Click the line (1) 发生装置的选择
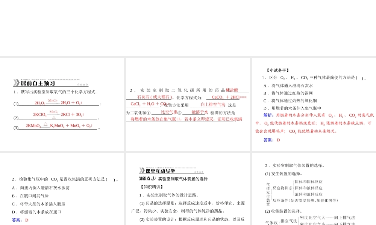The width and height of the screenshot is (376, 225). pyautogui.click(x=284, y=174)
